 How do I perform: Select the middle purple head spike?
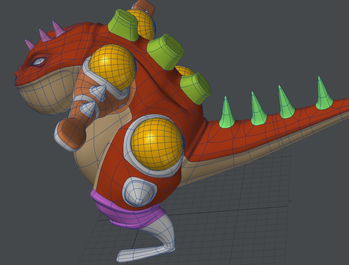[44, 35]
